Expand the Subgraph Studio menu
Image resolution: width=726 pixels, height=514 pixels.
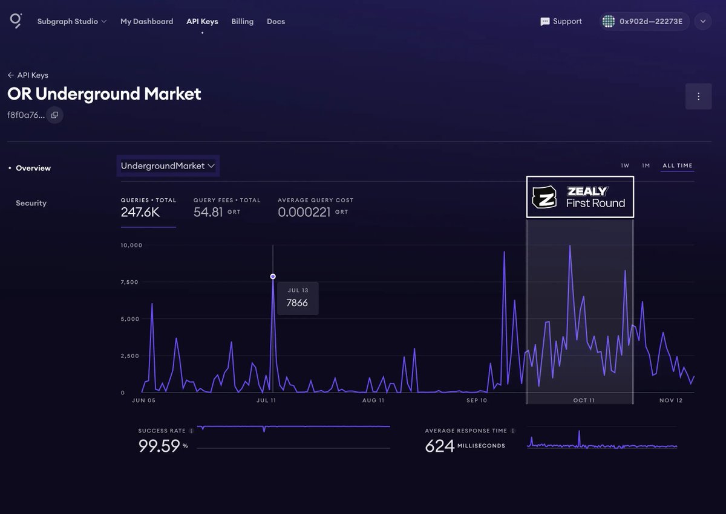click(72, 21)
